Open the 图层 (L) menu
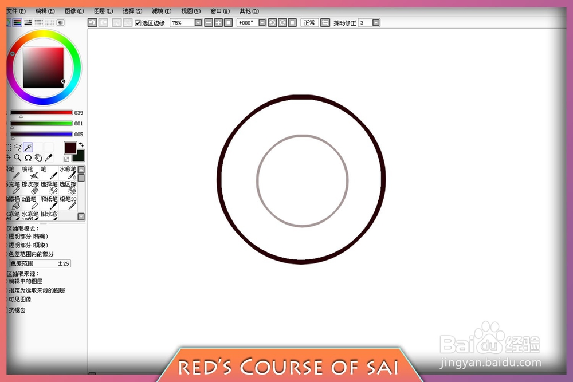The height and width of the screenshot is (382, 573). (103, 11)
